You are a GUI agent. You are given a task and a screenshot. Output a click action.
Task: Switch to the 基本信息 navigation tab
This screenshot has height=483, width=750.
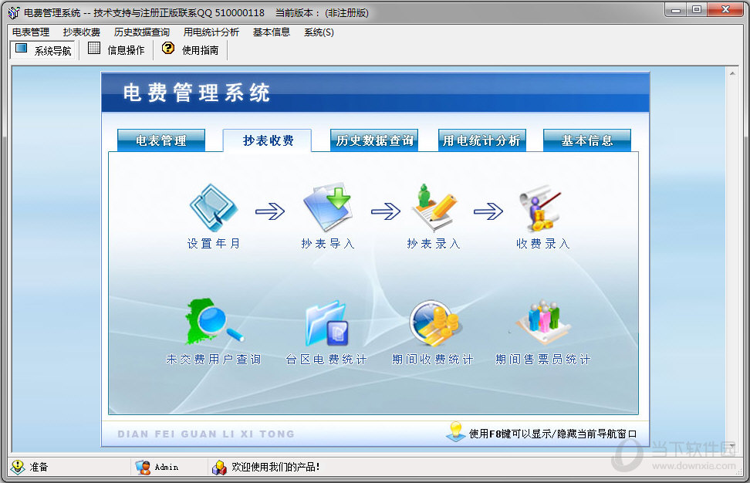587,140
